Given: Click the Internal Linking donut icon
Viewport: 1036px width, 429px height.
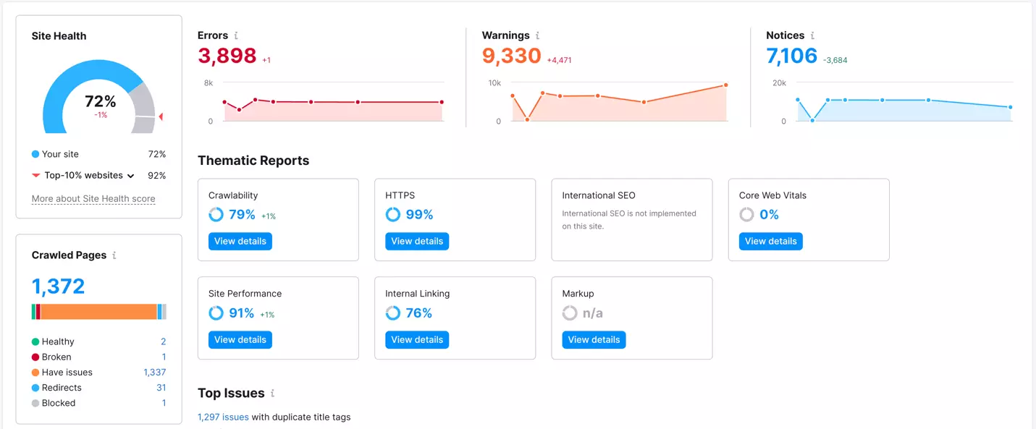Looking at the screenshot, I should [x=392, y=313].
